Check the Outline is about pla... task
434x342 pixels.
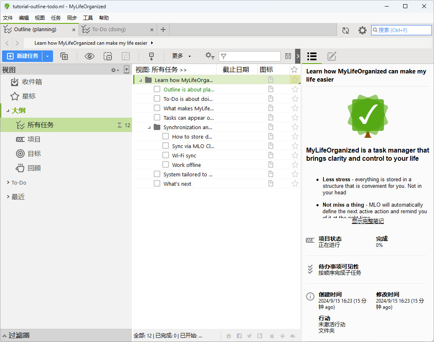click(x=157, y=89)
